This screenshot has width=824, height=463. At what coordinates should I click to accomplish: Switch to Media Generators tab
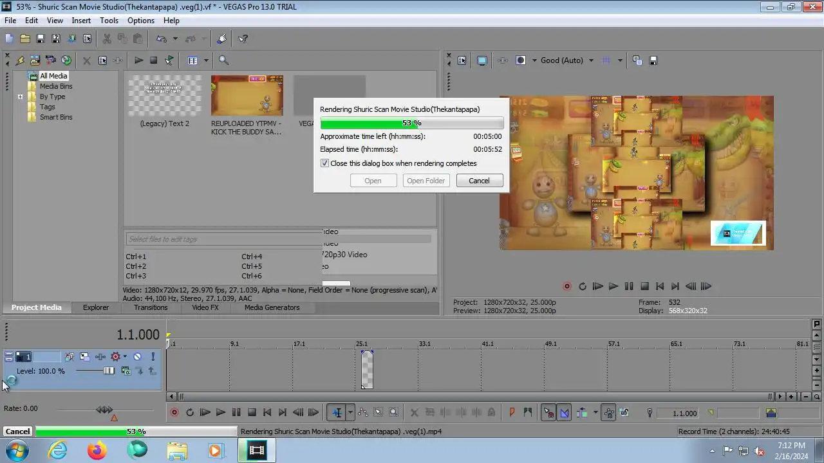(x=272, y=307)
